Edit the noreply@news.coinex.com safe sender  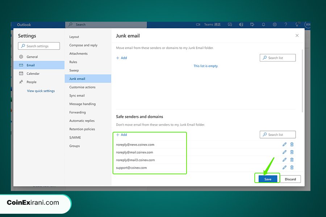284,144
